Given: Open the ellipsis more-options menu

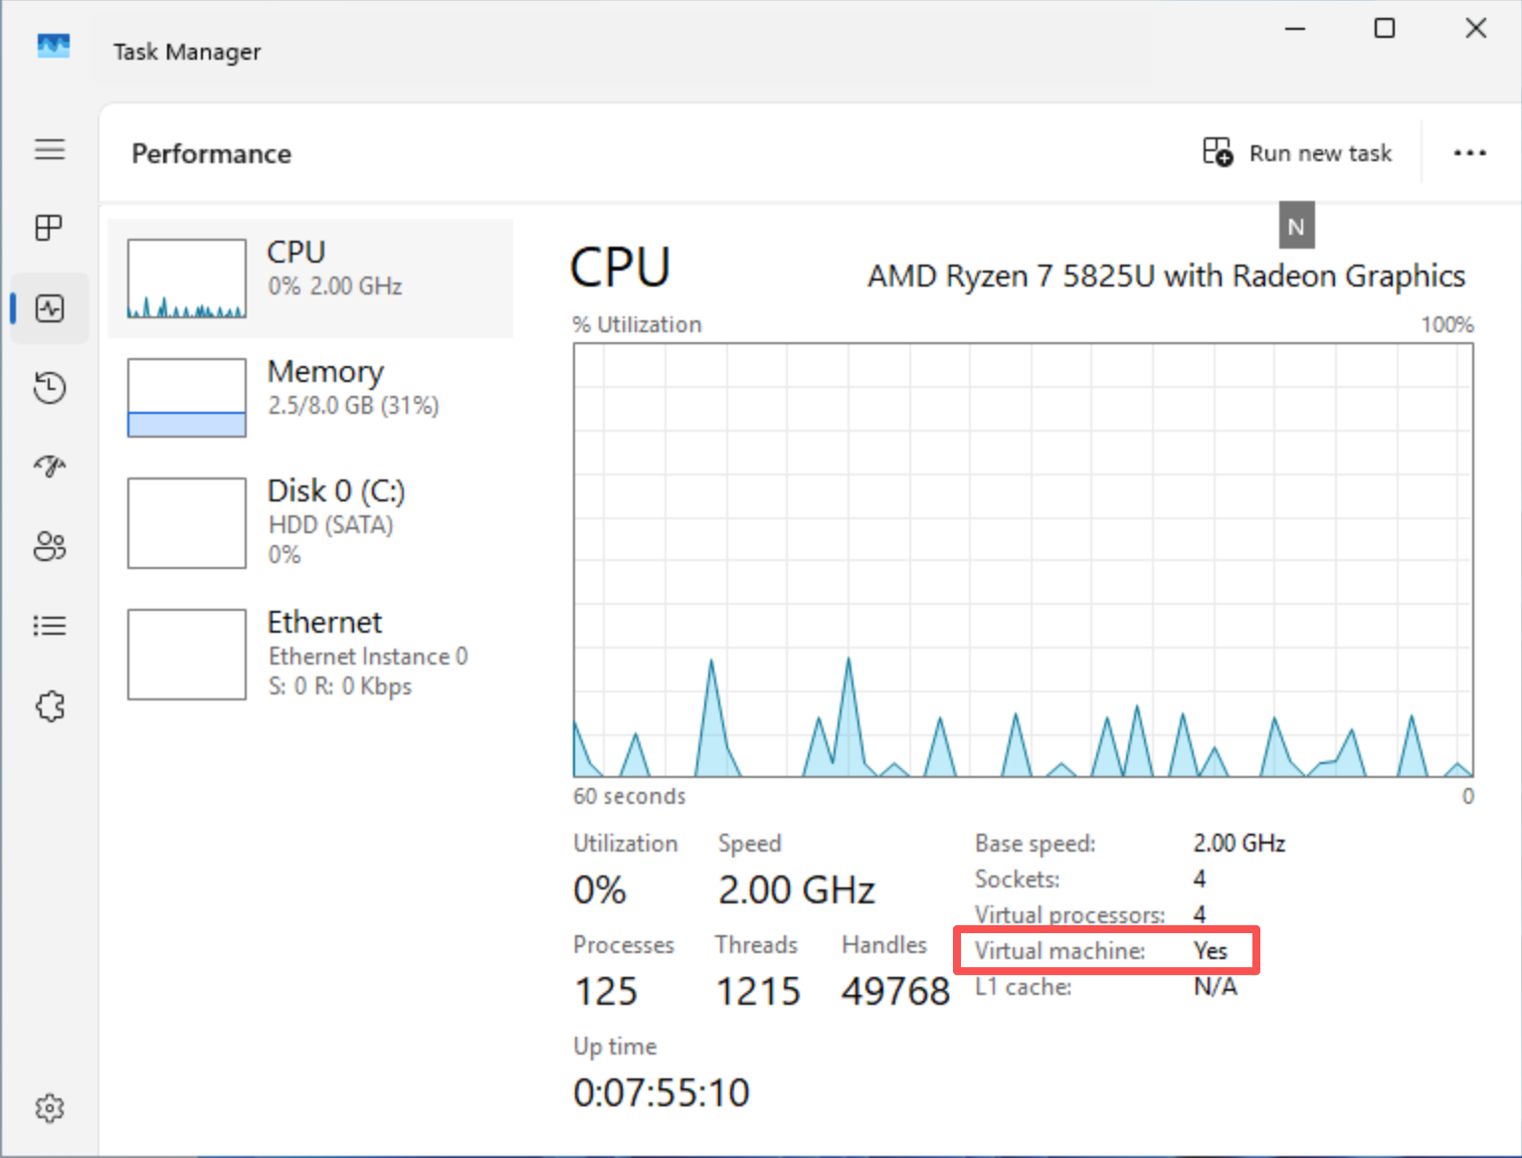Looking at the screenshot, I should coord(1470,152).
